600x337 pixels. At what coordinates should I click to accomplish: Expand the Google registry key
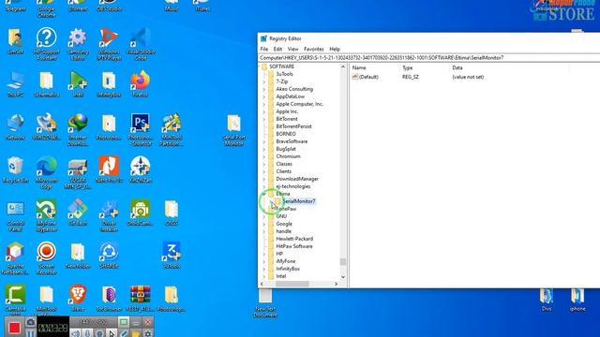(x=264, y=224)
